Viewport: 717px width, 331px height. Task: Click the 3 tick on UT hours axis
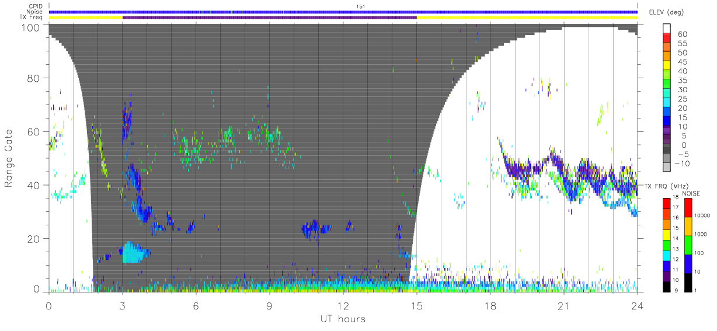point(122,305)
